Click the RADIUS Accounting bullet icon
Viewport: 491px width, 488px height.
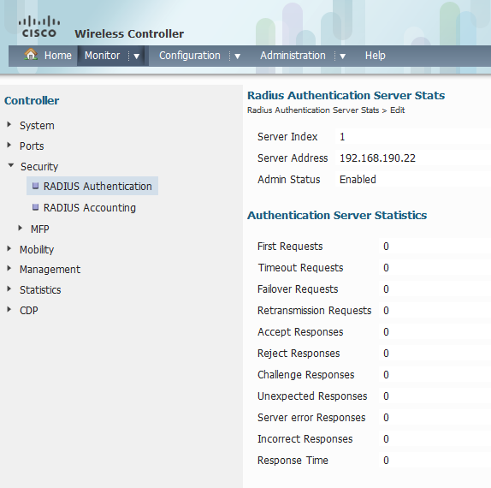[35, 207]
